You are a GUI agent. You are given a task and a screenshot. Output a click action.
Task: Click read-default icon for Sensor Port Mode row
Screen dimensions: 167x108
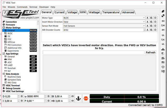pos(151,26)
